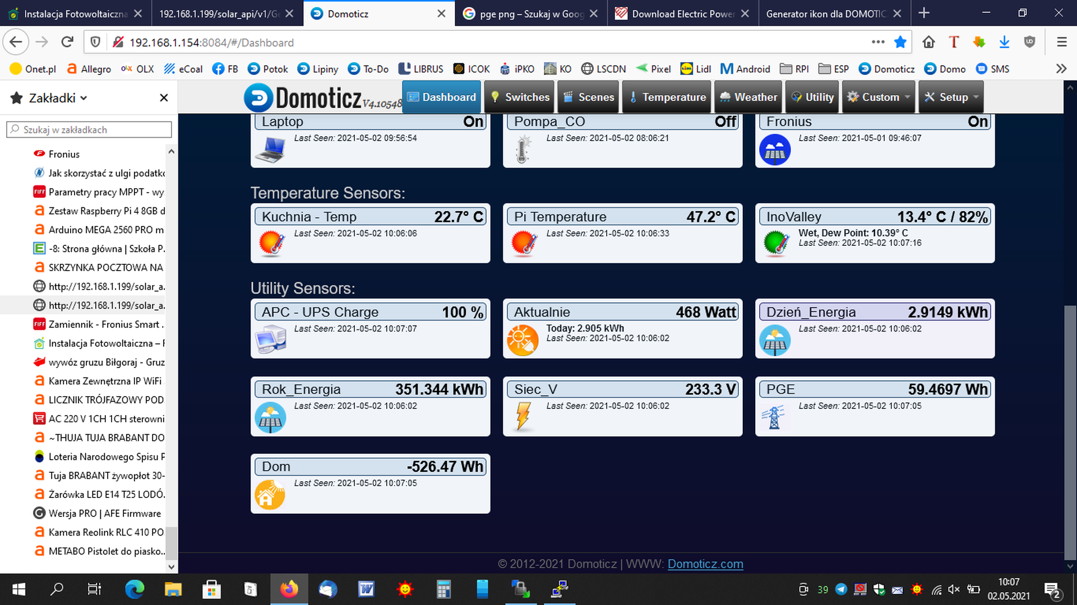Click the bookmark star in address bar
Screen dimensions: 1077x605
[x=900, y=42]
